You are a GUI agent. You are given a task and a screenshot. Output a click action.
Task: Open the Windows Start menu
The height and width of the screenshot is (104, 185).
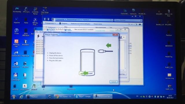click(14, 97)
